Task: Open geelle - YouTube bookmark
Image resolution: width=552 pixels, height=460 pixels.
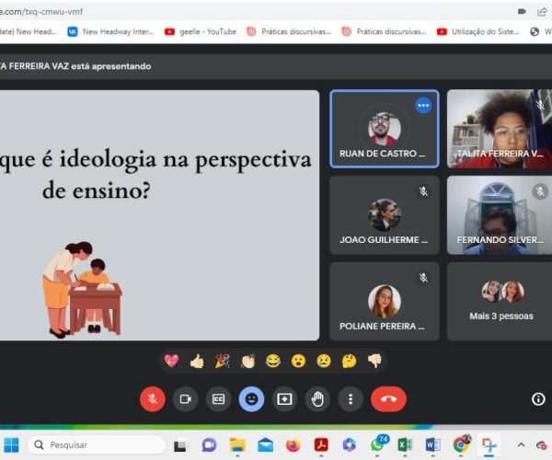Action: point(201,31)
